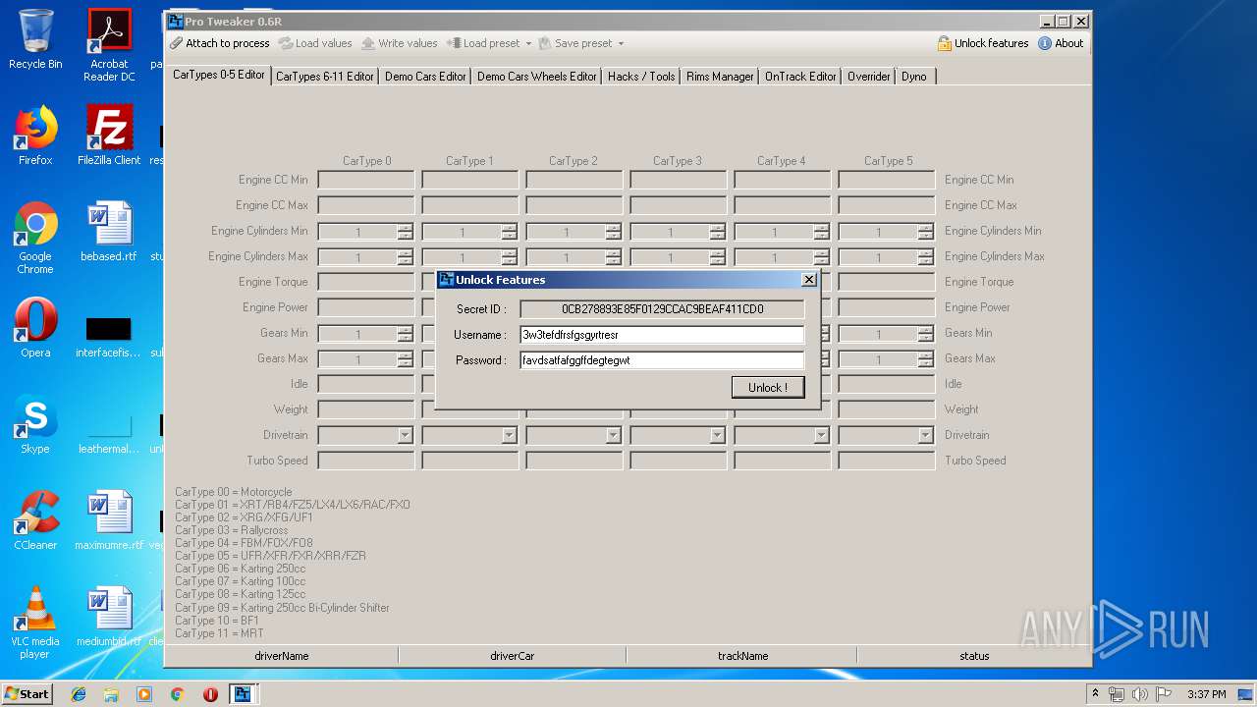Click CarType 0 Engine CC Min field
1257x707 pixels.
pos(366,181)
